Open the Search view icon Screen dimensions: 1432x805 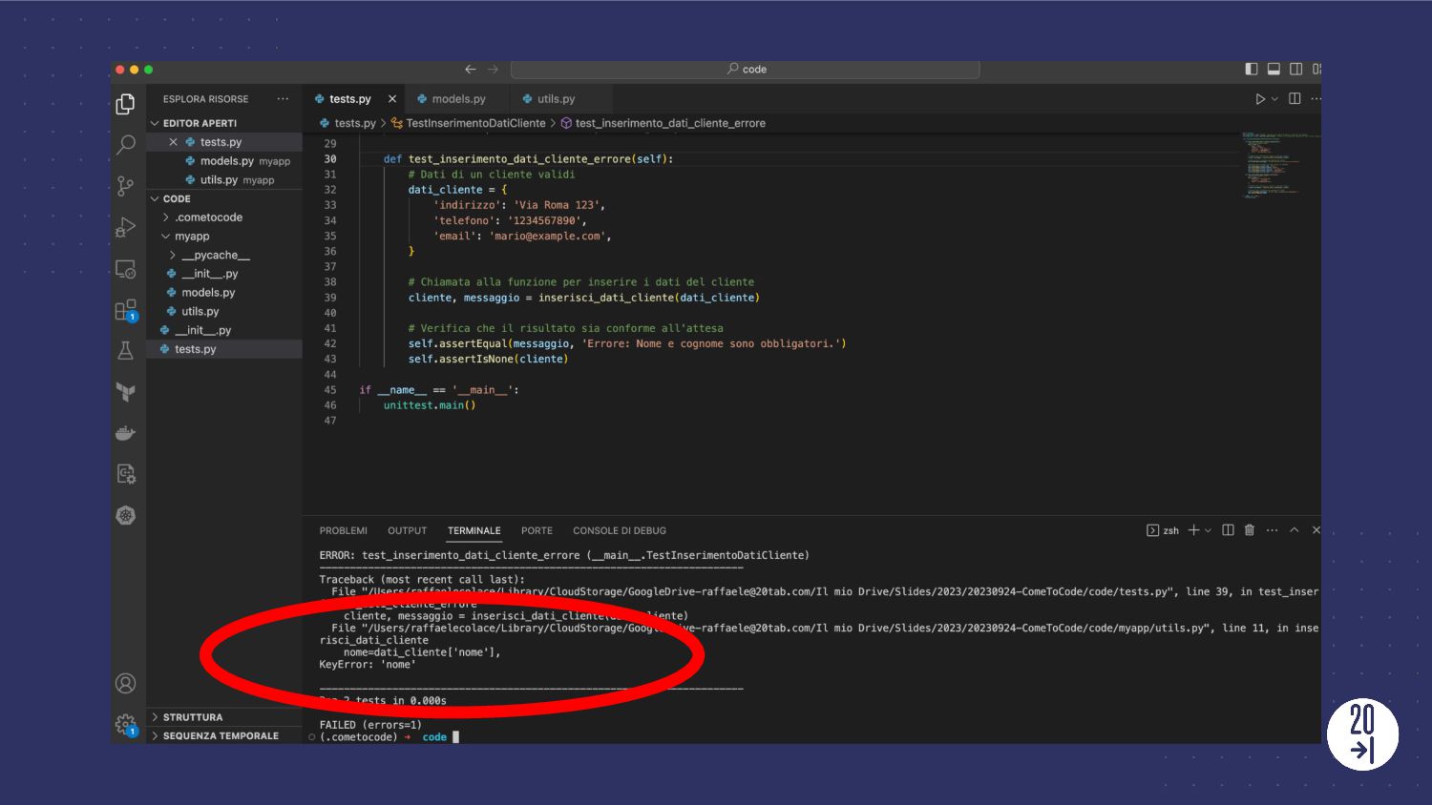(125, 145)
